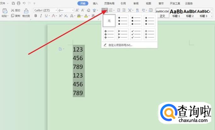This screenshot has width=215, height=130.
Task: Click the clear formatting eraser icon
Action: click(89, 10)
